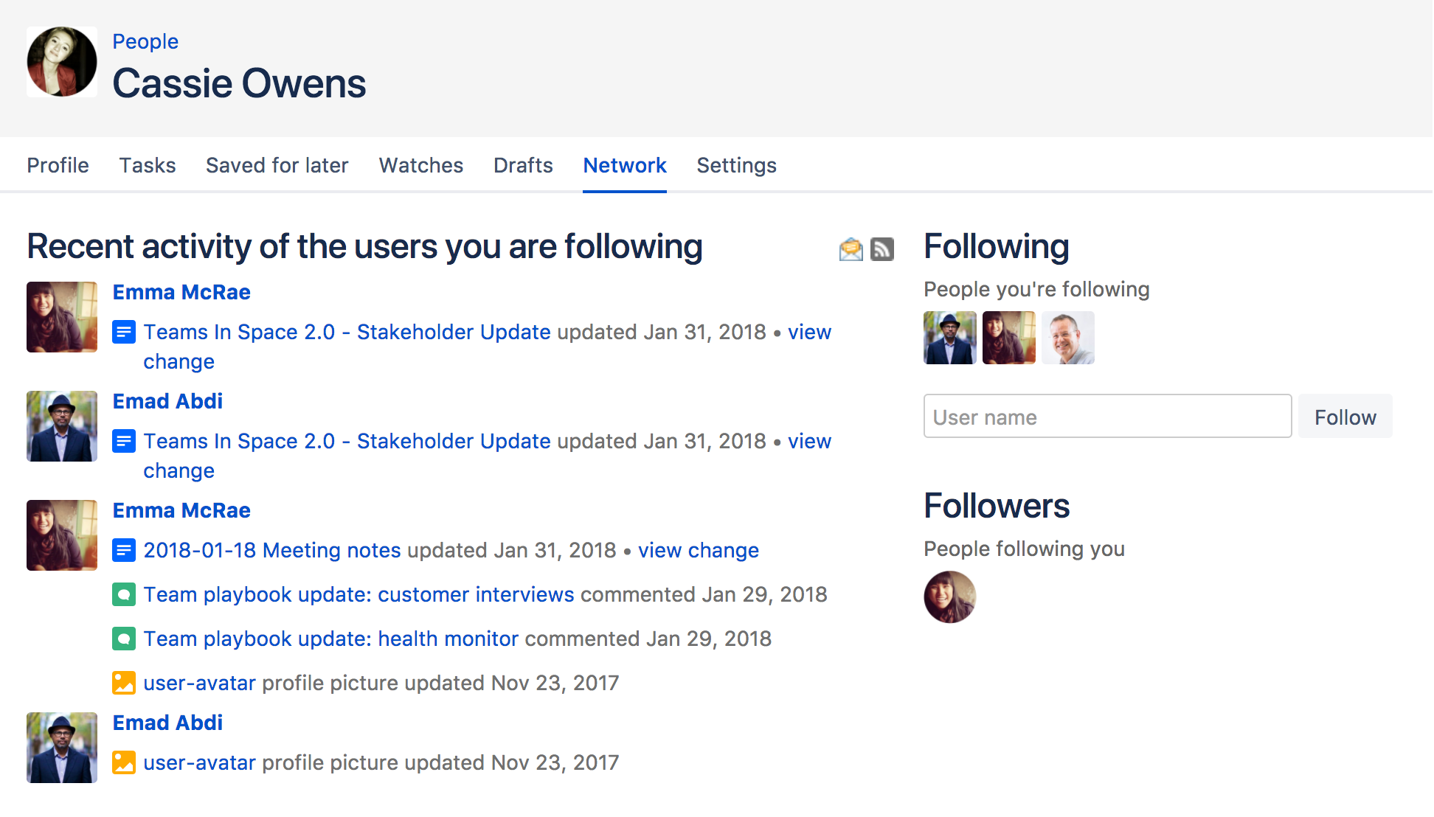
Task: Open the 2018-01-18 Meeting notes link
Action: [x=272, y=550]
